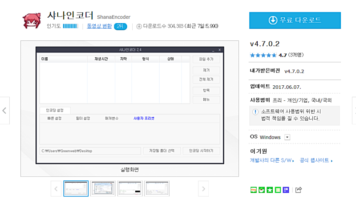Click the ShanaEncoder English title text

114,17
